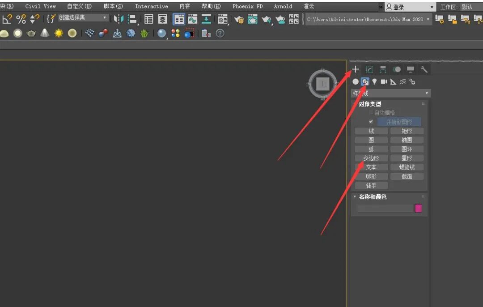The image size is (483, 307).
Task: Select the Space Warps waves icon
Action: pyautogui.click(x=402, y=82)
